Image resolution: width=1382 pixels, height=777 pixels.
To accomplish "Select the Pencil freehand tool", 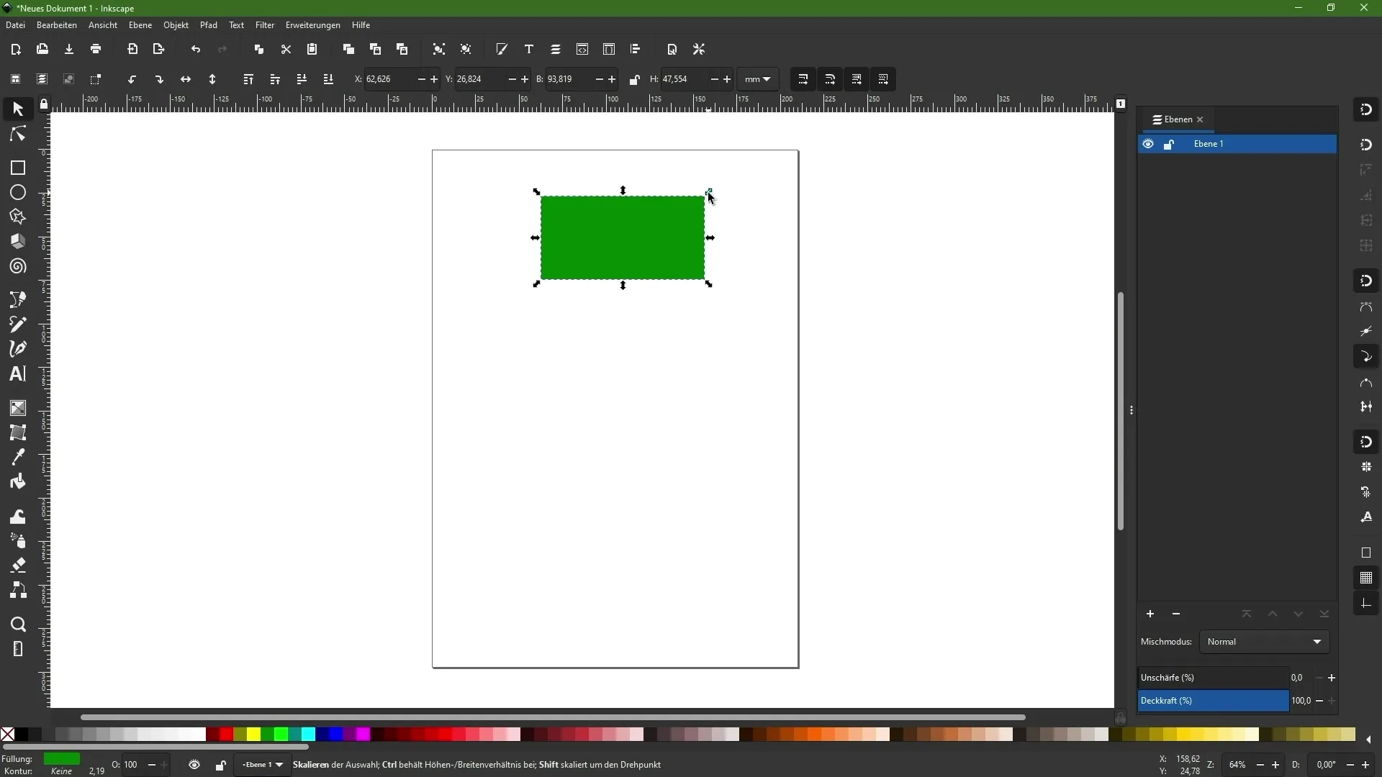I will click(18, 324).
